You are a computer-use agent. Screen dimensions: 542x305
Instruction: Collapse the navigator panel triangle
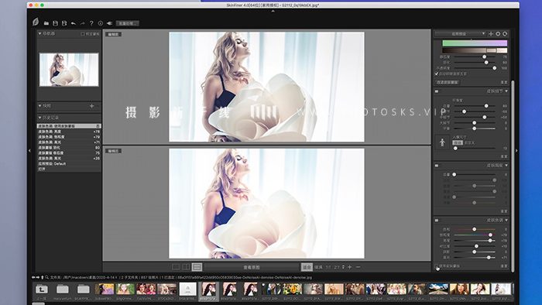[x=40, y=33]
